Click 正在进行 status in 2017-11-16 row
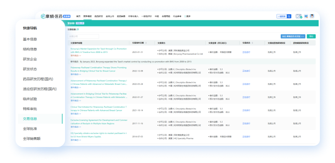The height and width of the screenshot is (163, 335). click(x=246, y=124)
